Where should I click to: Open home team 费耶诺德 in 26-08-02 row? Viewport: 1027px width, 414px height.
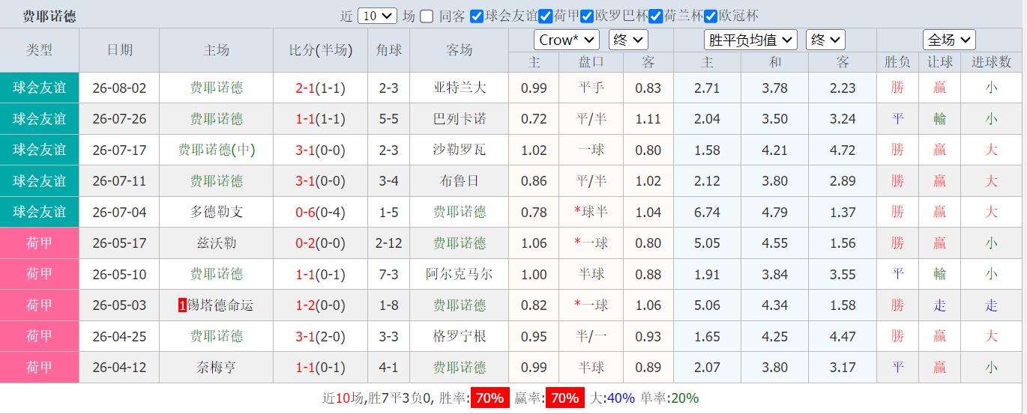217,88
